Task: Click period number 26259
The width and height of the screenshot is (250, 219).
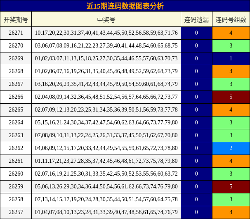Action: tap(16, 186)
